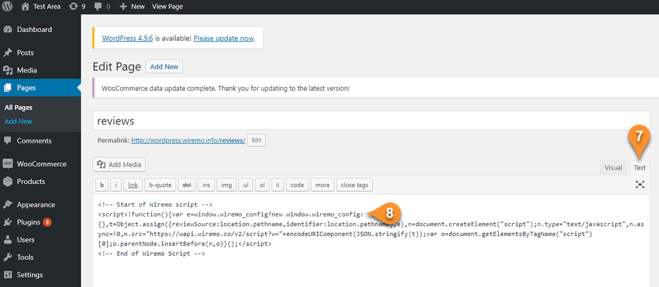Switch to the Visual editor tab
The height and width of the screenshot is (287, 659).
(x=613, y=167)
